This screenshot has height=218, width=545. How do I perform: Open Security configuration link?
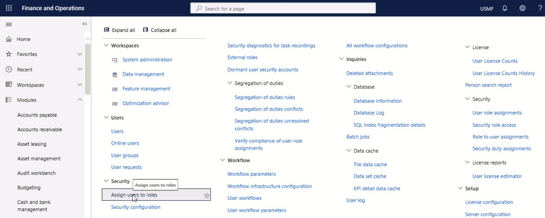point(136,207)
